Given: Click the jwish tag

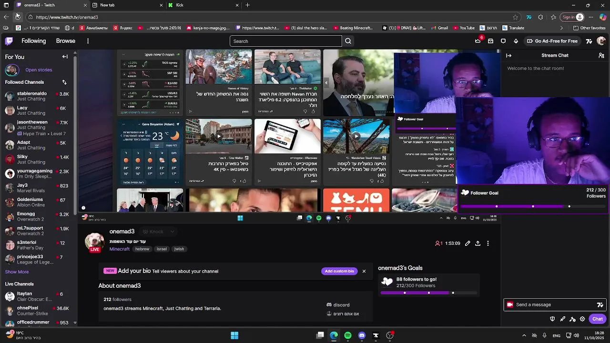Looking at the screenshot, I should click(179, 249).
